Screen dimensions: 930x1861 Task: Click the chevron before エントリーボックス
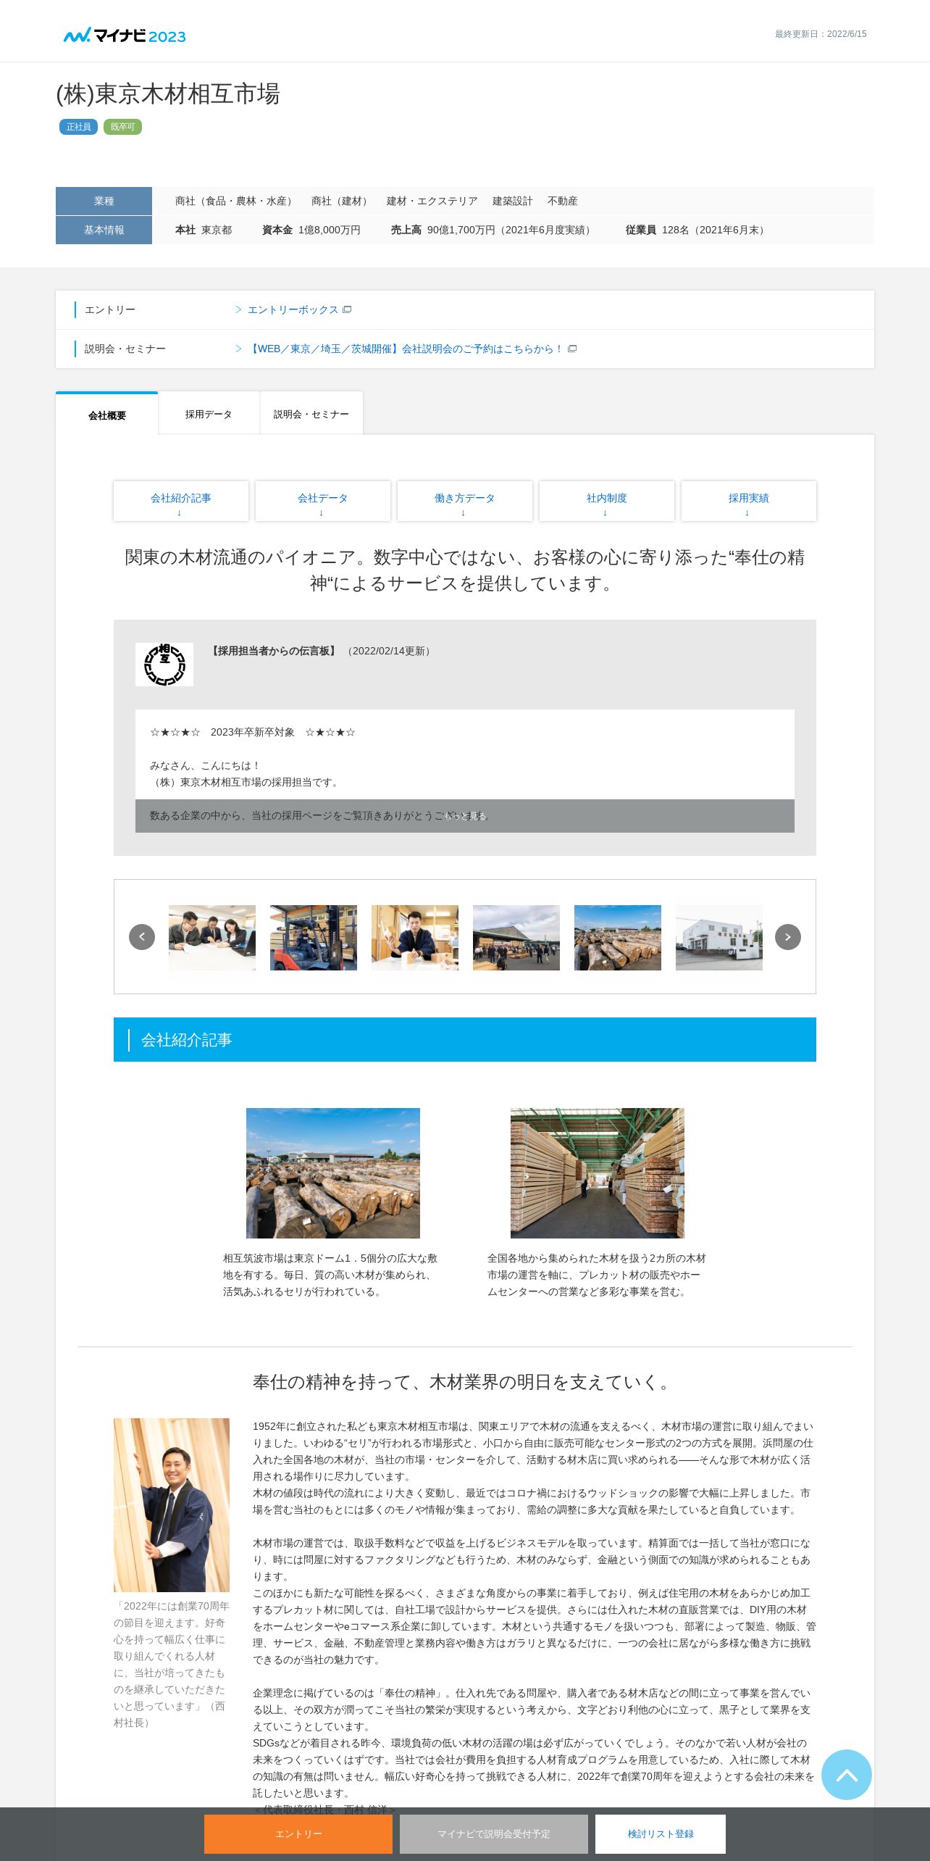[238, 309]
